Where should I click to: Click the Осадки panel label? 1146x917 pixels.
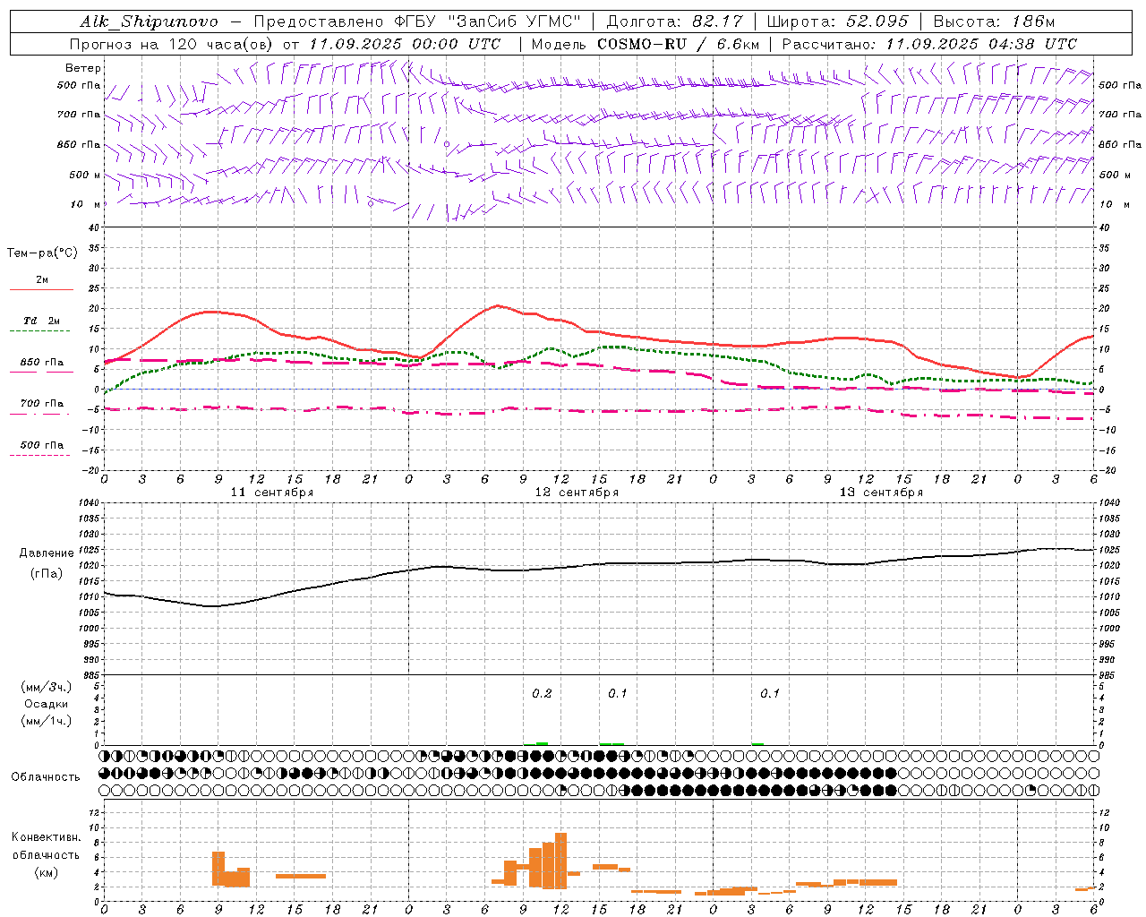(47, 704)
